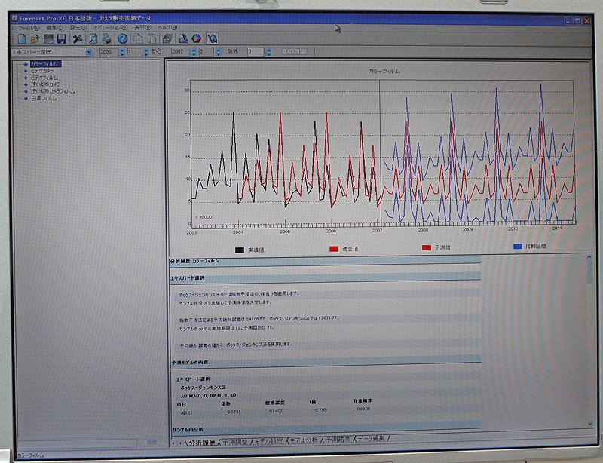Create a new file with the blank page icon
Image resolution: width=603 pixels, height=463 pixels.
tap(22, 39)
